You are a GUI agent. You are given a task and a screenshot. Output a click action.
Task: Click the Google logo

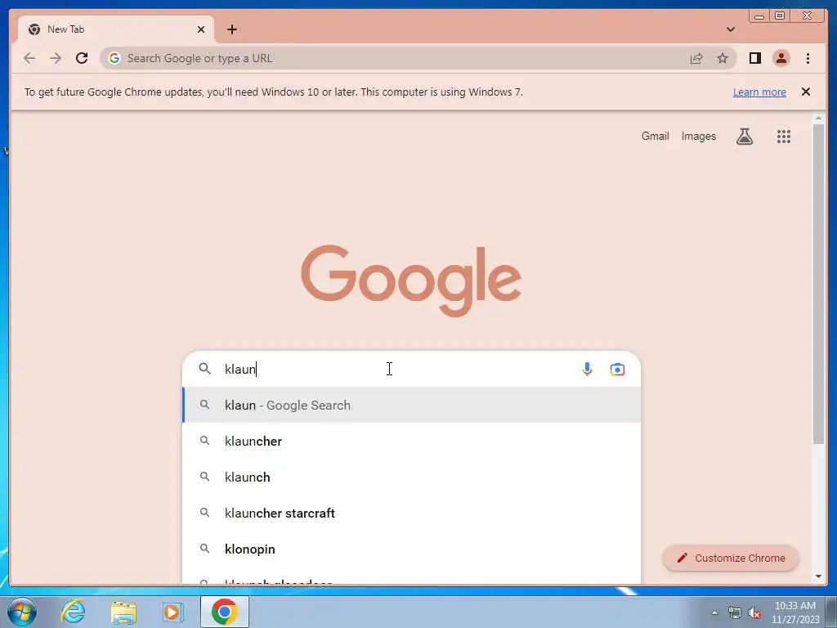[x=411, y=280]
